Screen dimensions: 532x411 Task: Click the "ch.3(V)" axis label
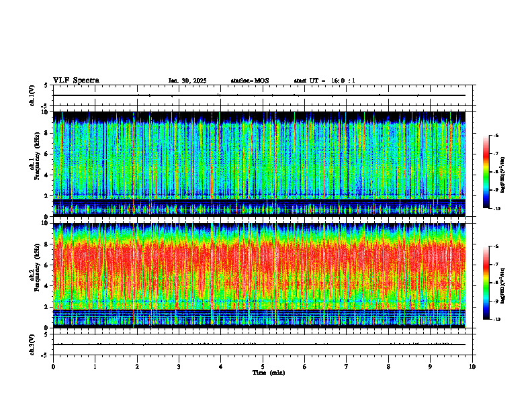click(32, 345)
